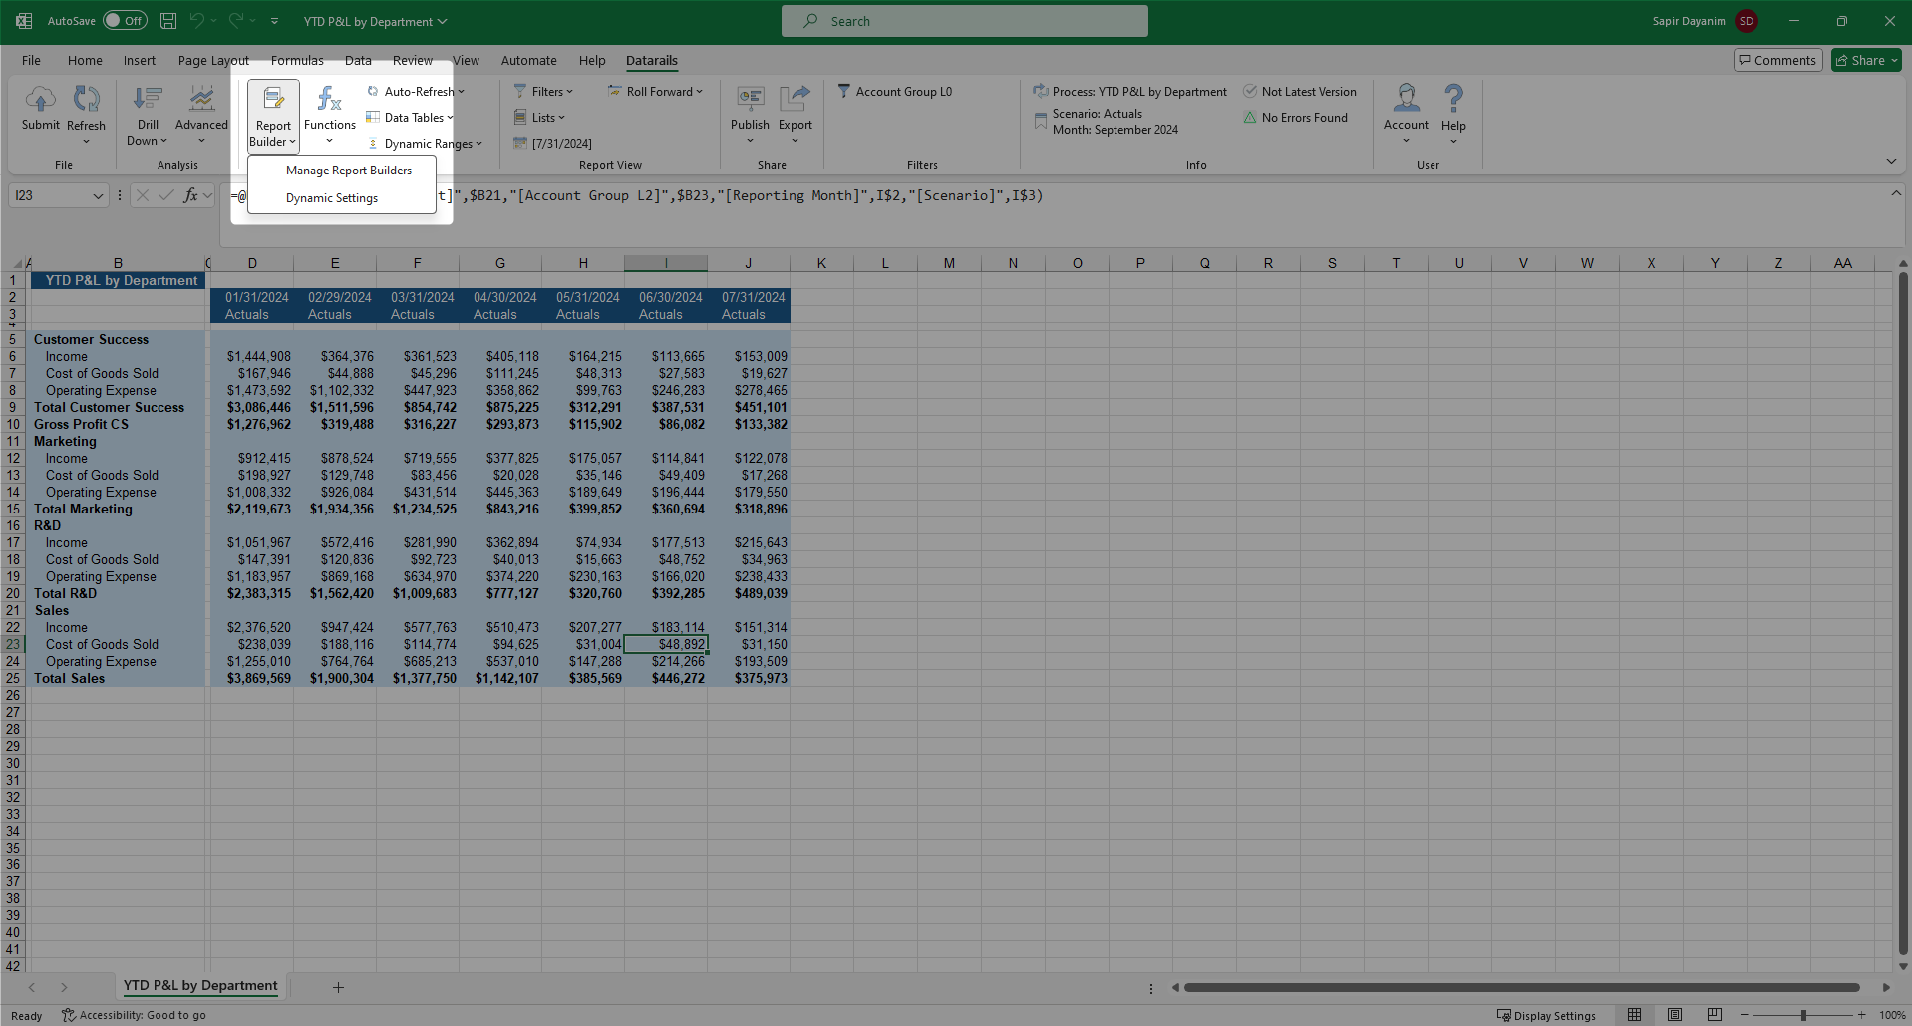Switch to the Insert tab
This screenshot has height=1026, width=1912.
pos(140,61)
